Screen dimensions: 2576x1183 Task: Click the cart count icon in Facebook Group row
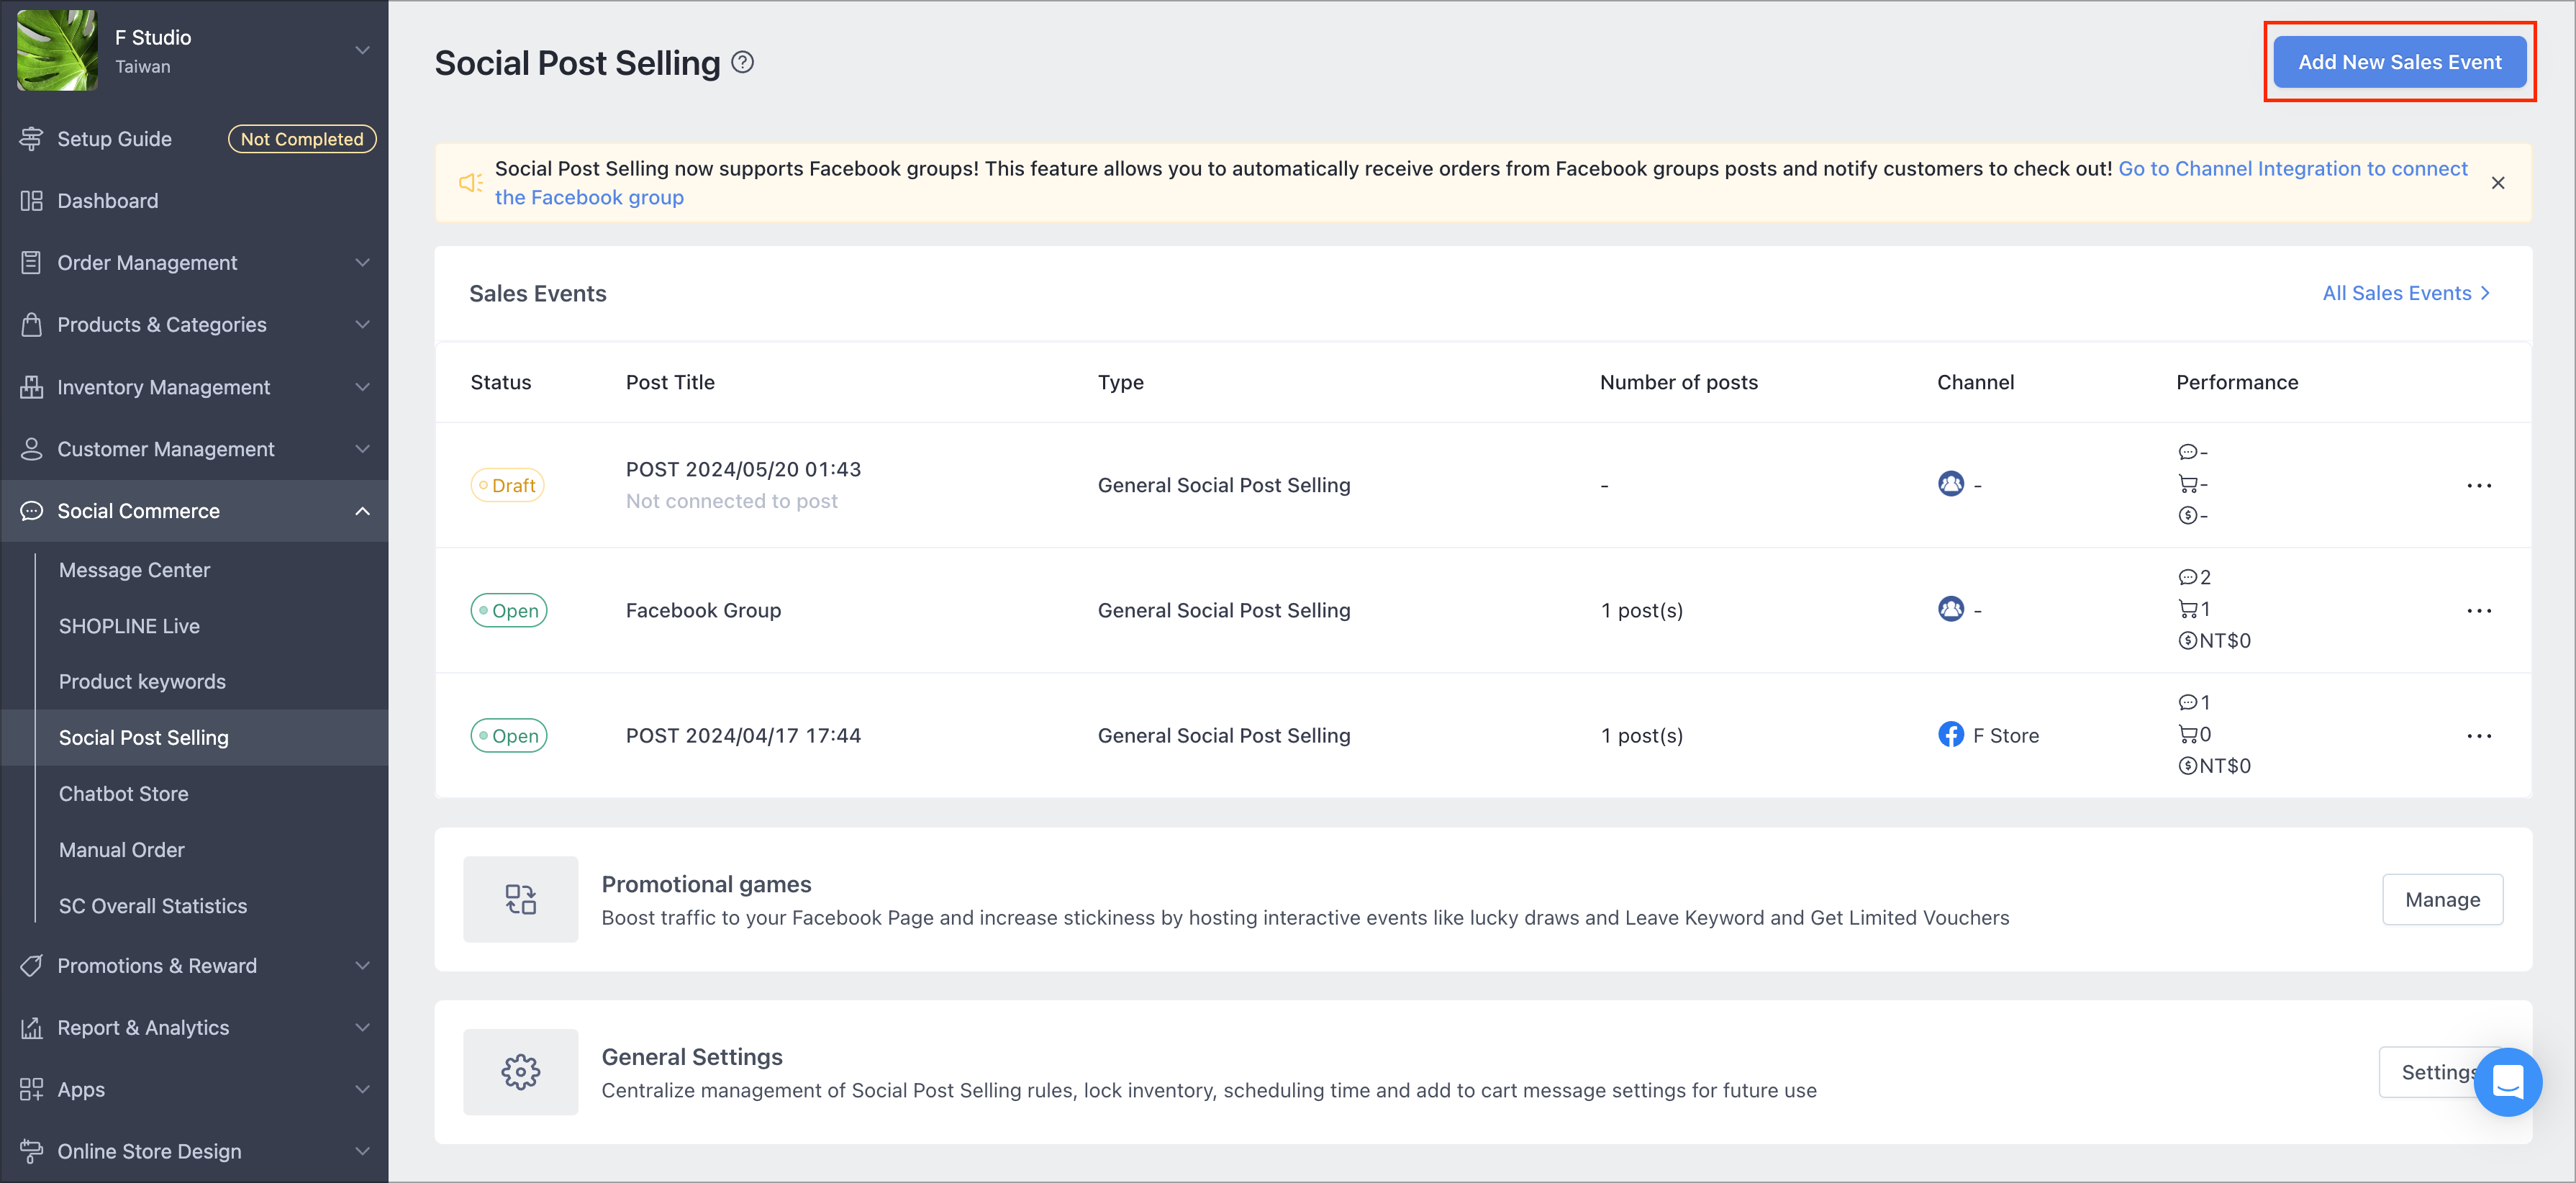tap(2187, 609)
